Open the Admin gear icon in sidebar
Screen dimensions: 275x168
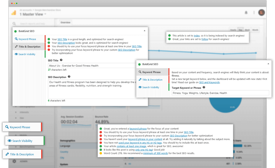pyautogui.click(x=15, y=161)
